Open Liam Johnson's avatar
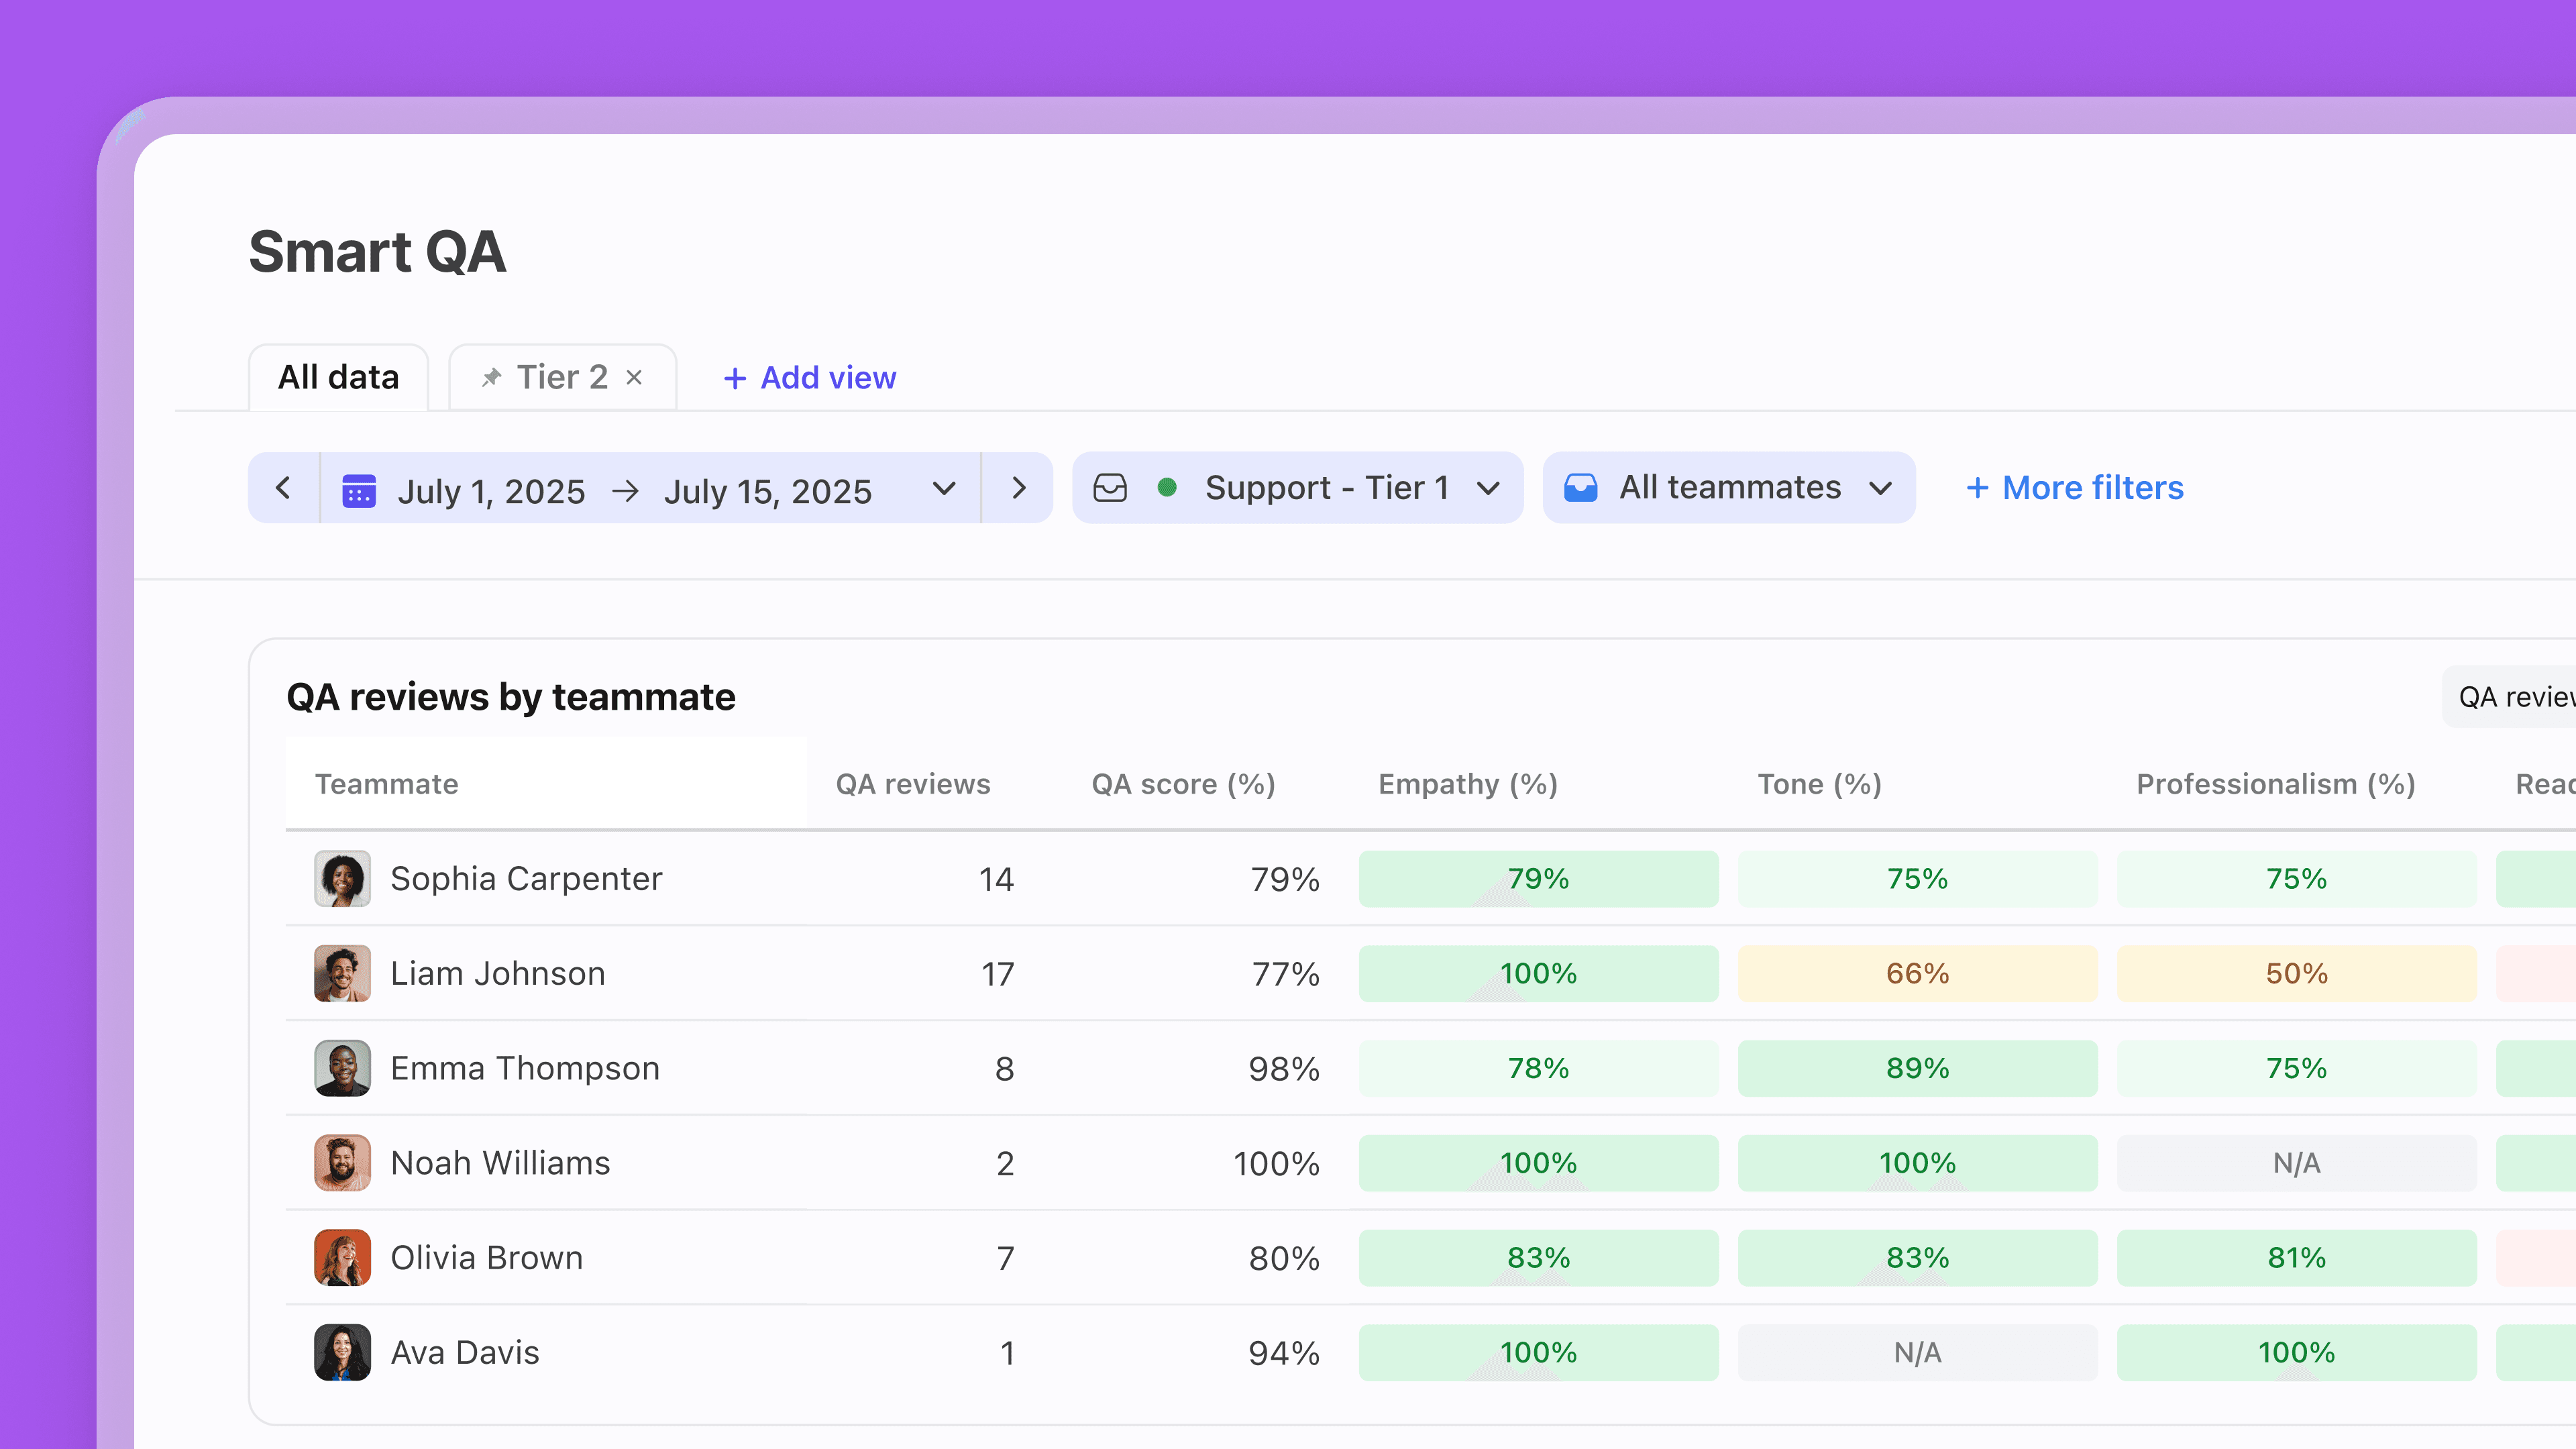Screen dimensions: 2576x1449 pos(343,974)
